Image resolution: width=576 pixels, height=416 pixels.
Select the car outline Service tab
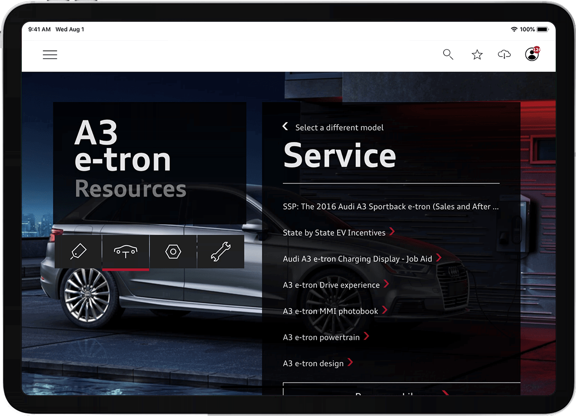coord(126,252)
